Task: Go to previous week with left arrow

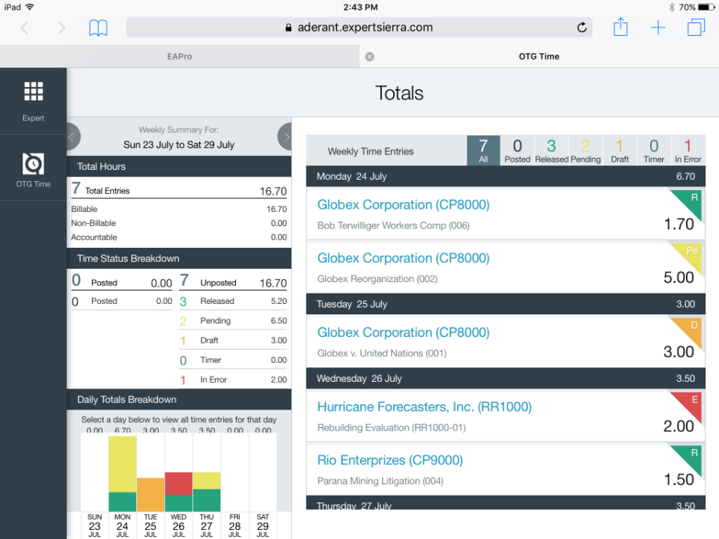Action: tap(73, 136)
